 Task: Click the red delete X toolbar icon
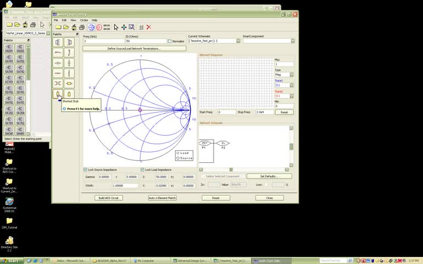pos(149,27)
